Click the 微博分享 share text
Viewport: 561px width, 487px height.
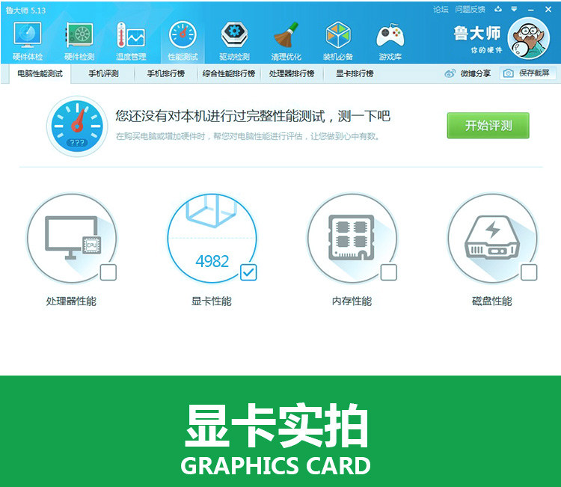click(475, 73)
